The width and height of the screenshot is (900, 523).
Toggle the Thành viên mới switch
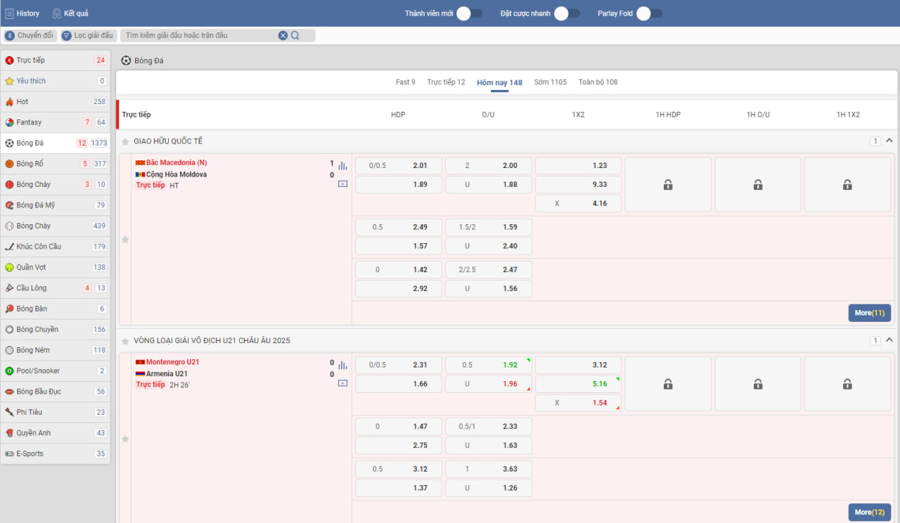pos(469,13)
